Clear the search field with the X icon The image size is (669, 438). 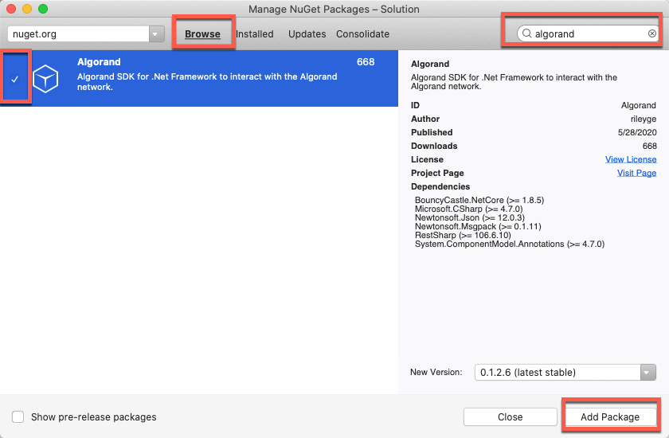coord(652,33)
